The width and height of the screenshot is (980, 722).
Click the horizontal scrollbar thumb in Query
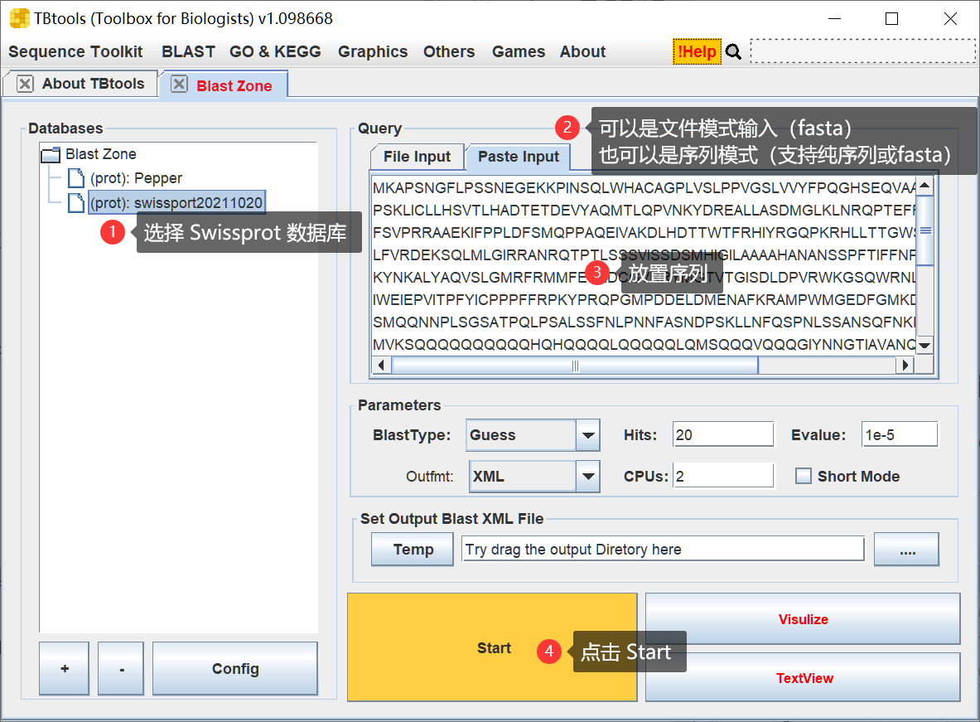(x=575, y=366)
